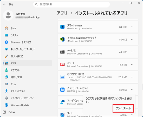Click the ニュース app icon
143x117 pixels.
(x=62, y=64)
